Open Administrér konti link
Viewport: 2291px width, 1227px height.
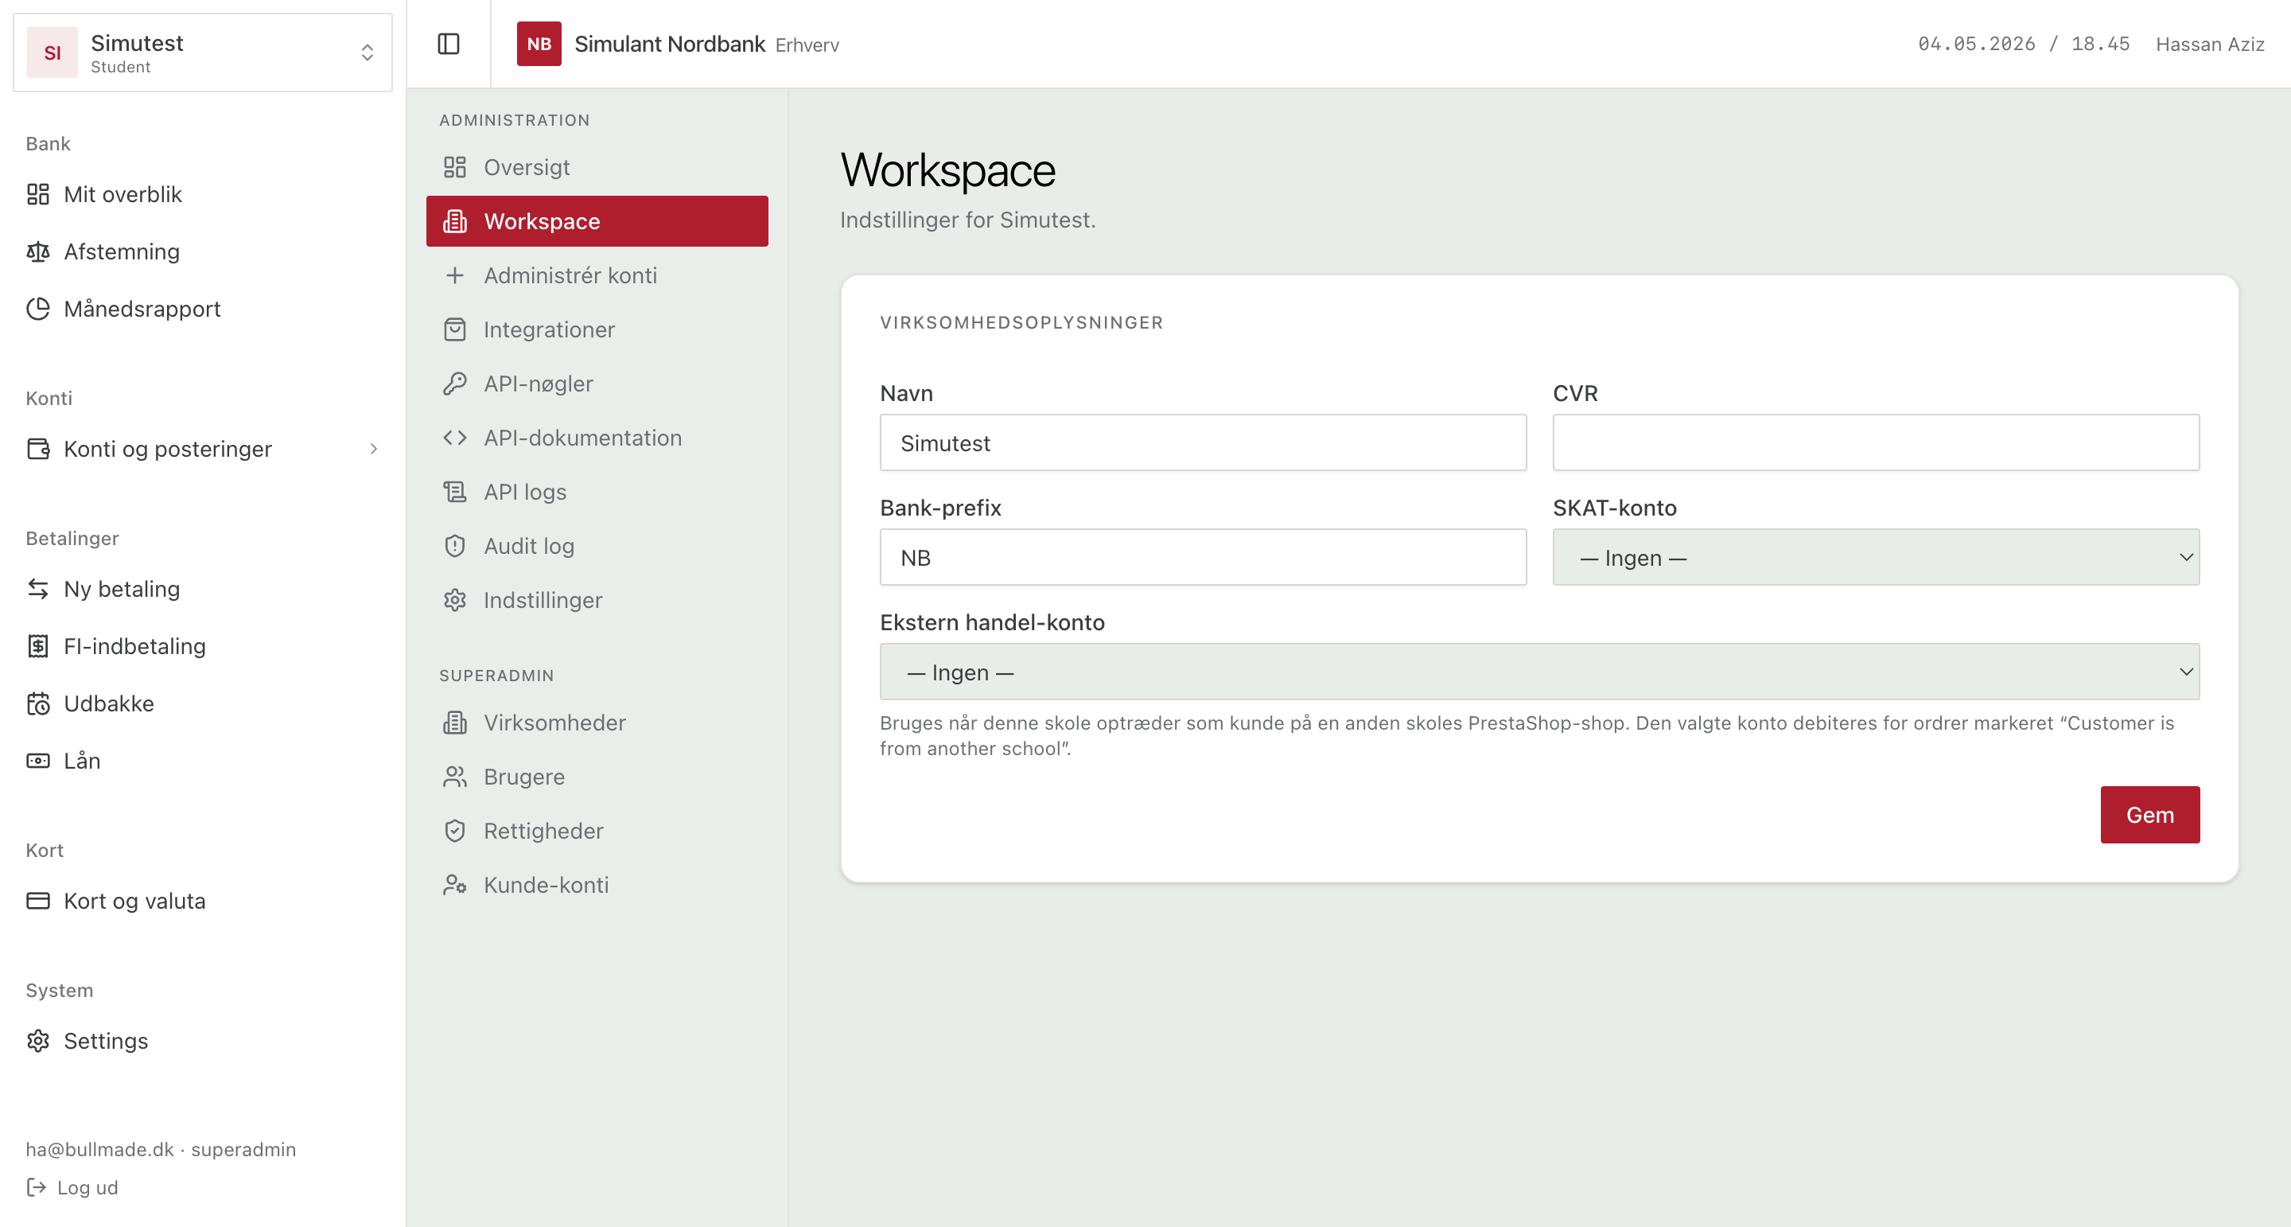(x=597, y=275)
